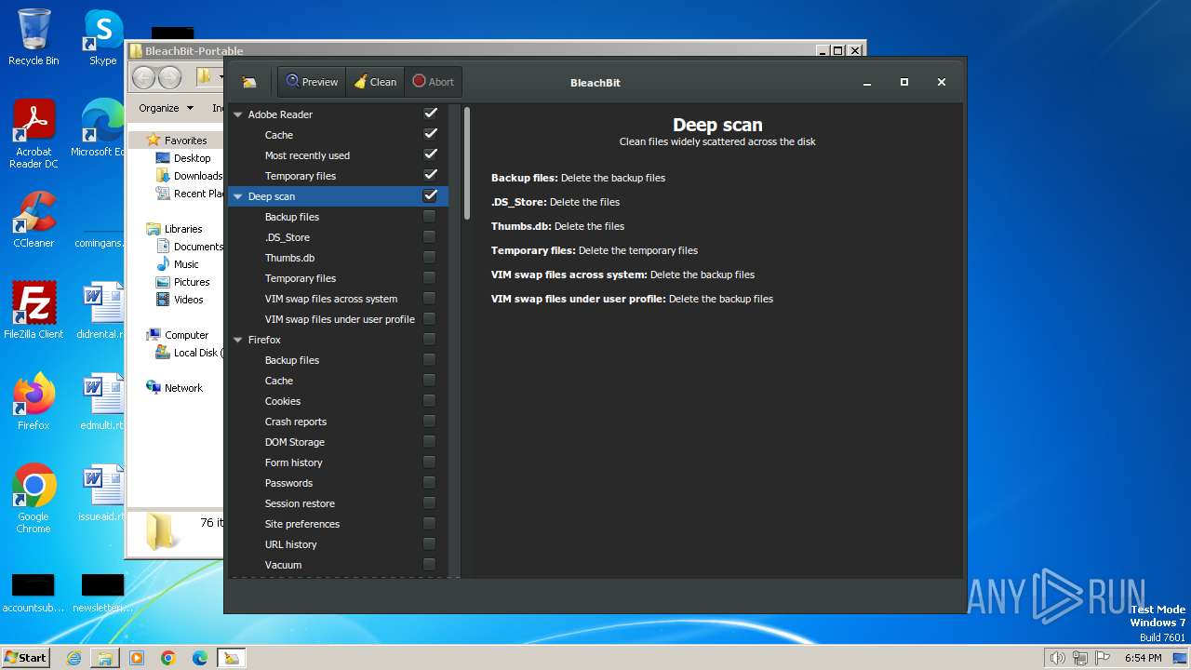The width and height of the screenshot is (1191, 670).
Task: Enable Firefox Cookies checkbox
Action: 429,400
